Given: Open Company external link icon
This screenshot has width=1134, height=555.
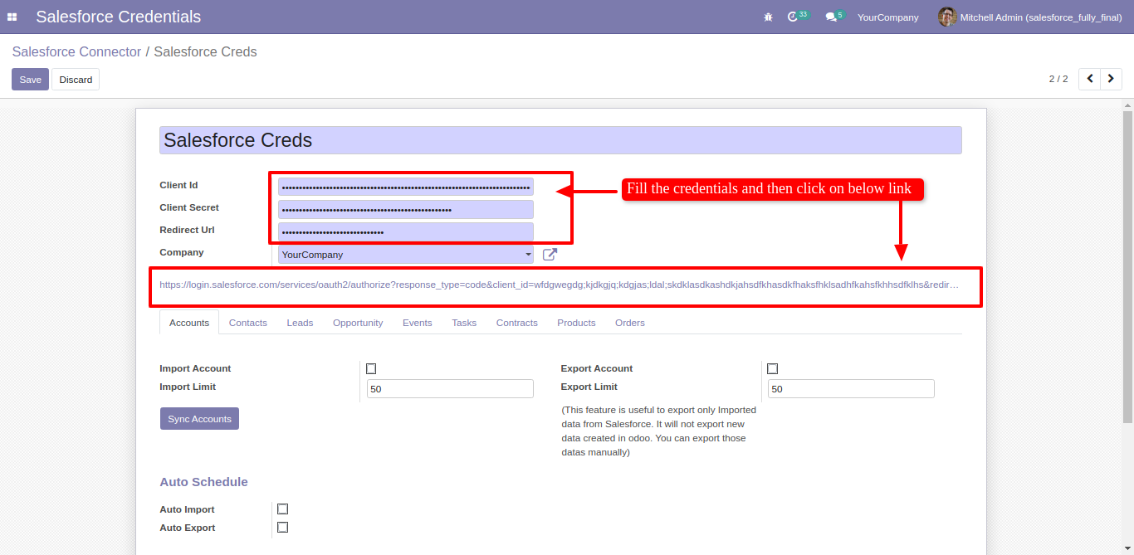Looking at the screenshot, I should [x=550, y=255].
